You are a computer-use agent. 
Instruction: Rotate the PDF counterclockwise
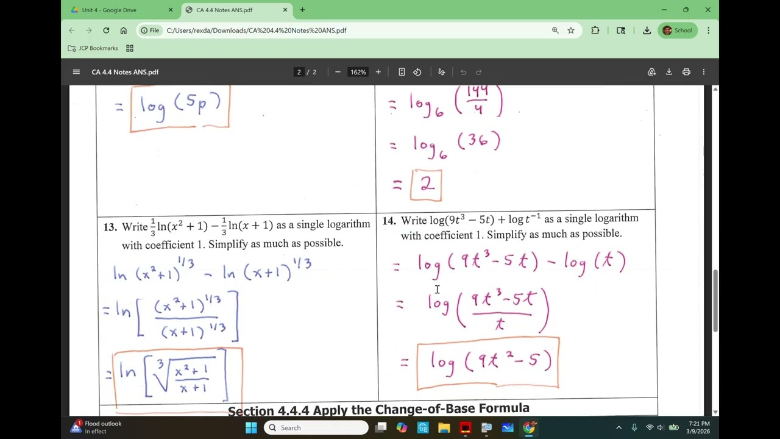(417, 72)
